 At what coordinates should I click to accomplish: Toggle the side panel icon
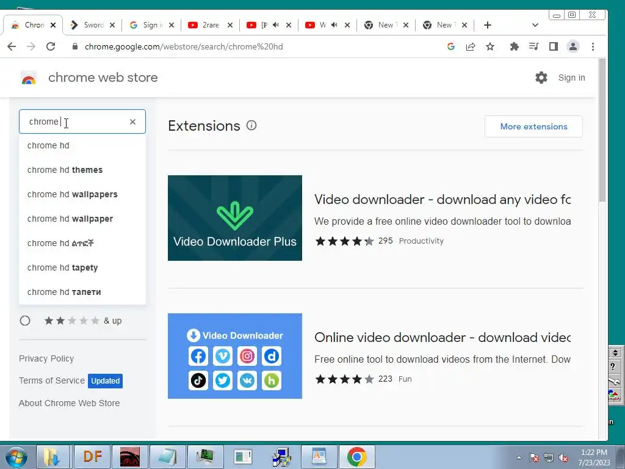pos(553,46)
